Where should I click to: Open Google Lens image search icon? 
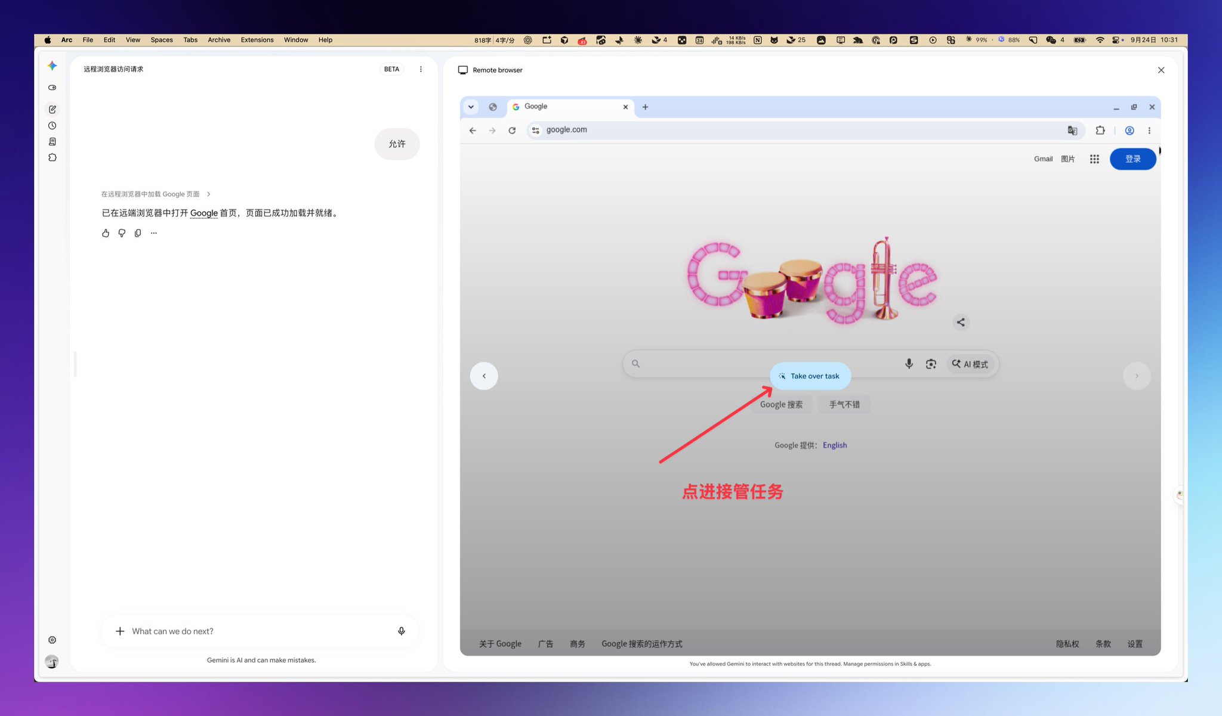pos(931,364)
